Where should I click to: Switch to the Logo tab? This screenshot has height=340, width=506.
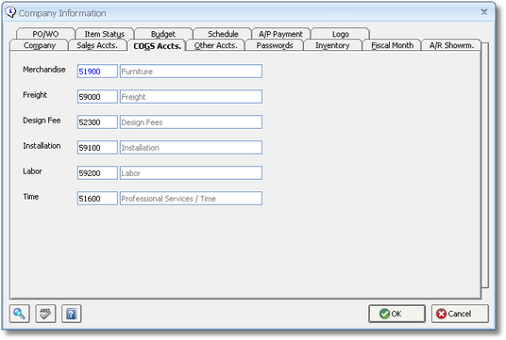341,34
